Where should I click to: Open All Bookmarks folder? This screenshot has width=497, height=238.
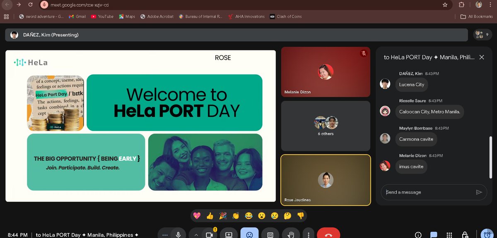(477, 17)
